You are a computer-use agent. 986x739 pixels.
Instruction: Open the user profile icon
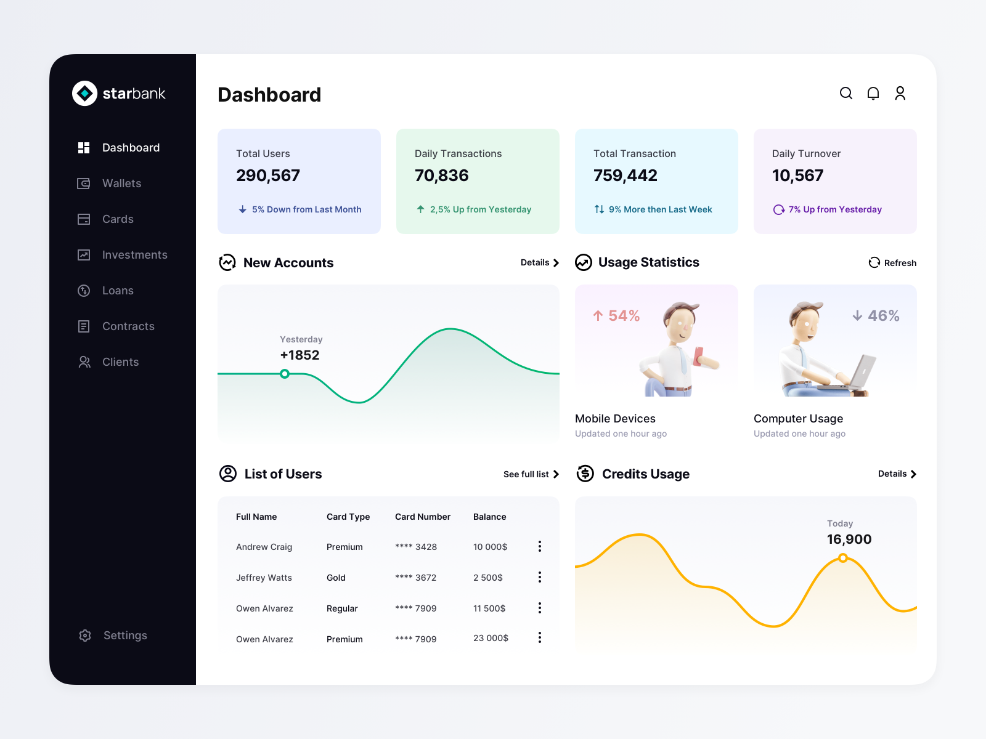900,93
